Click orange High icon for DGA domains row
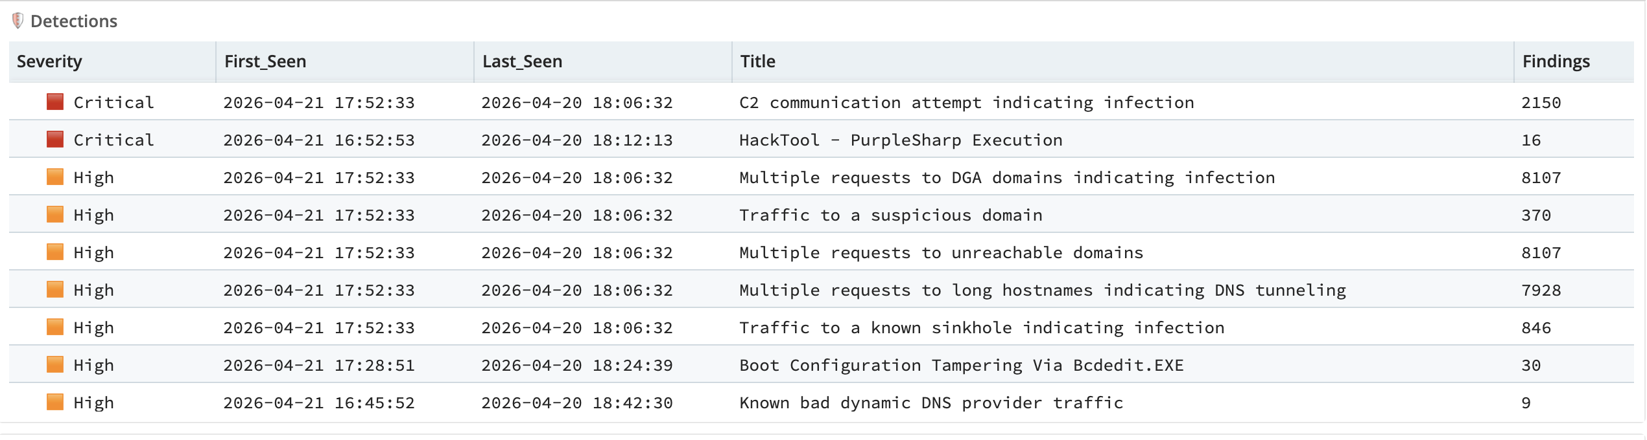1647x440 pixels. [x=55, y=177]
